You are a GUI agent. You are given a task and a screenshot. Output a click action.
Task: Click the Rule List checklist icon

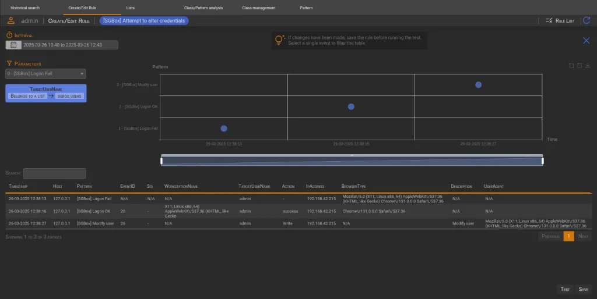549,20
